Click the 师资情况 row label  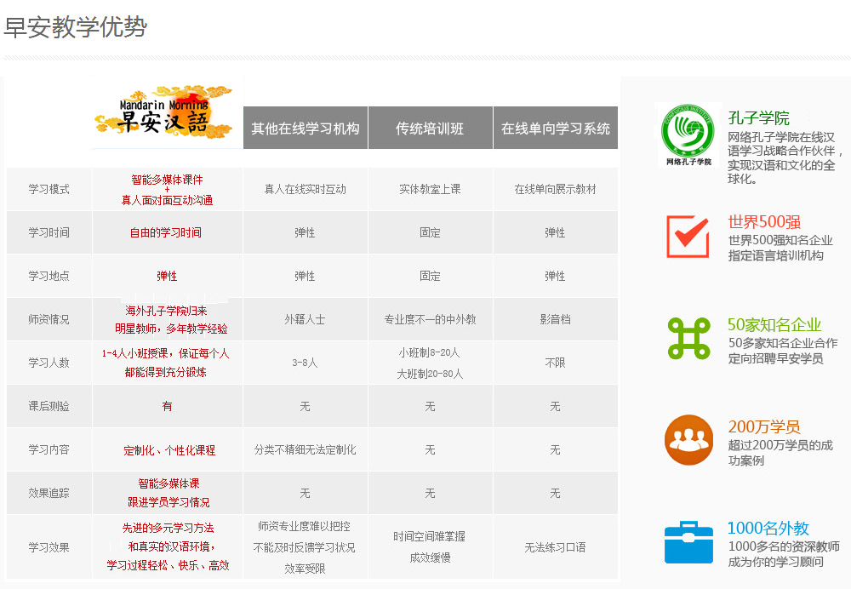click(49, 319)
